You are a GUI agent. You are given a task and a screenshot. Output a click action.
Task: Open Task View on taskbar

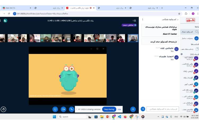[x=90, y=117]
